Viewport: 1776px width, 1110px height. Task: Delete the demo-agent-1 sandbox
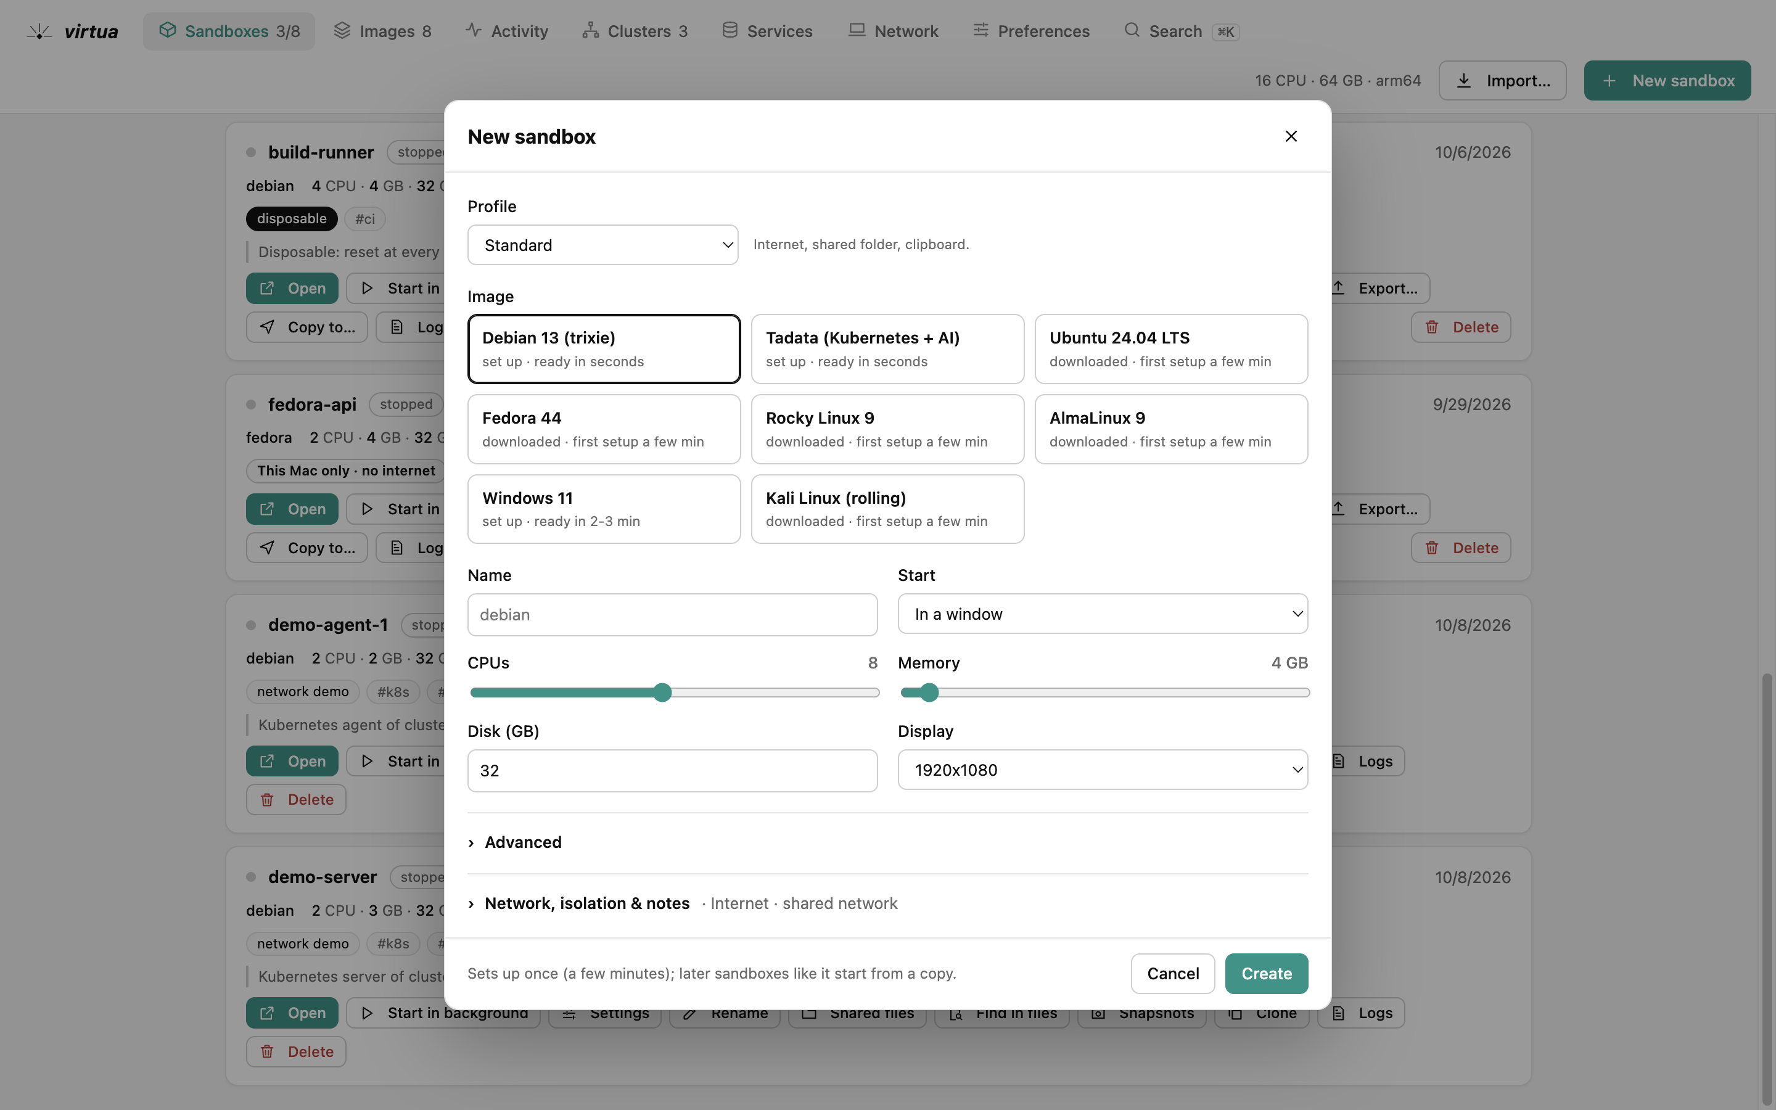296,799
